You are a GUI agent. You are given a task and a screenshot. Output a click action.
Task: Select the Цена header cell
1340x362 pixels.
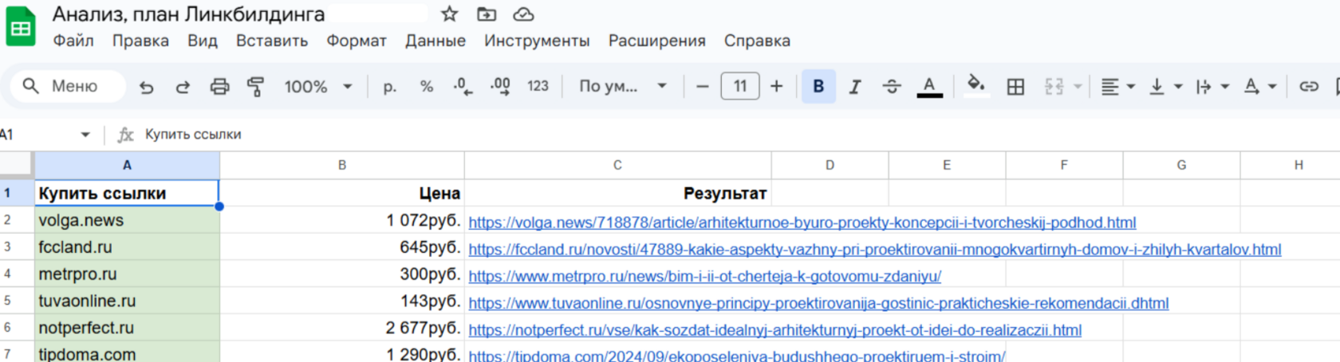[x=342, y=193]
